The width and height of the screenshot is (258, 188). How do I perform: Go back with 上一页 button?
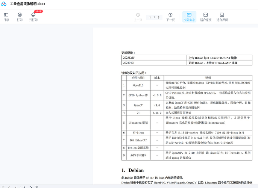138,17
